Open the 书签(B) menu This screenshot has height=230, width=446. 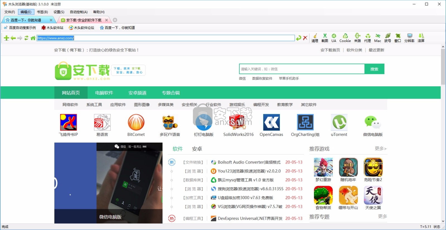click(x=42, y=12)
